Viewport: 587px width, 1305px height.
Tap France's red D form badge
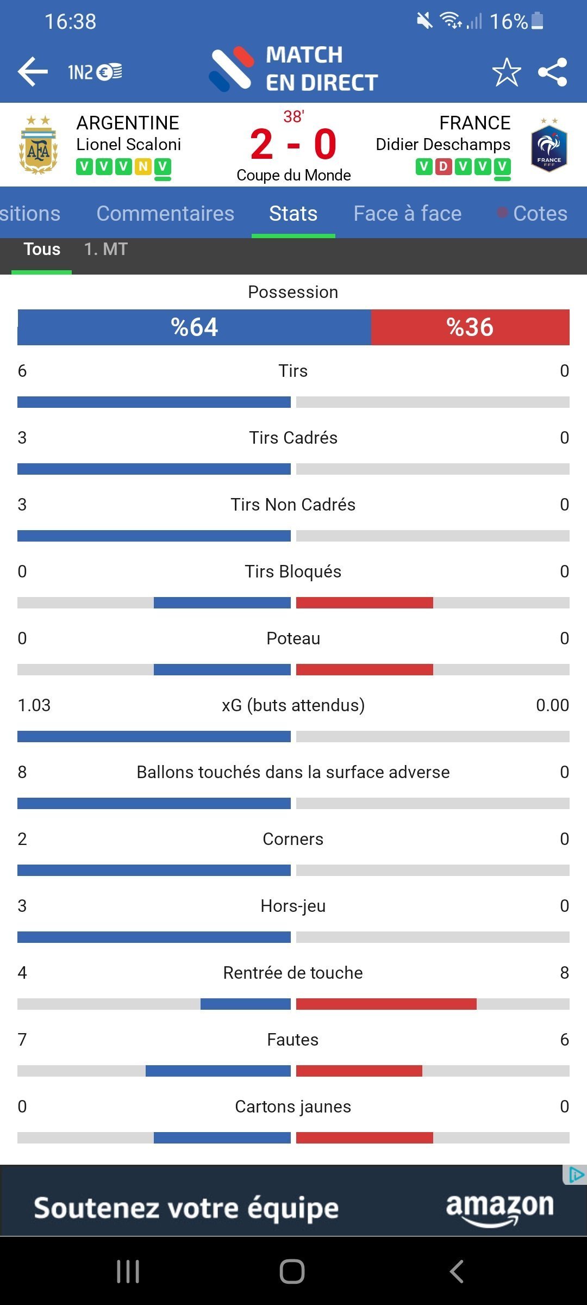pyautogui.click(x=444, y=166)
